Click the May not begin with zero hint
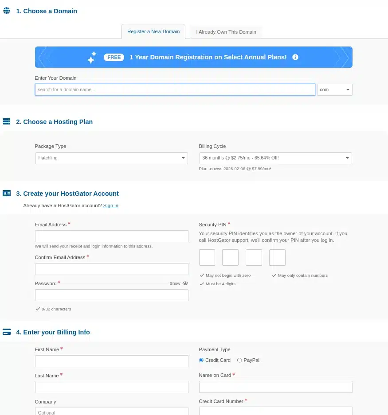388x415 pixels. (228, 275)
